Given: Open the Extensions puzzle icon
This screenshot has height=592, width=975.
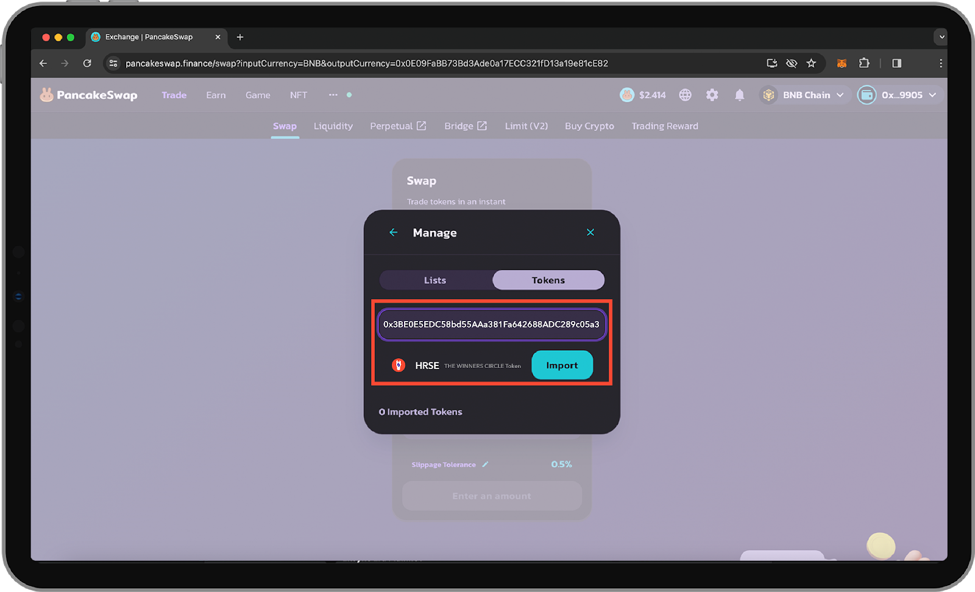Looking at the screenshot, I should tap(864, 63).
